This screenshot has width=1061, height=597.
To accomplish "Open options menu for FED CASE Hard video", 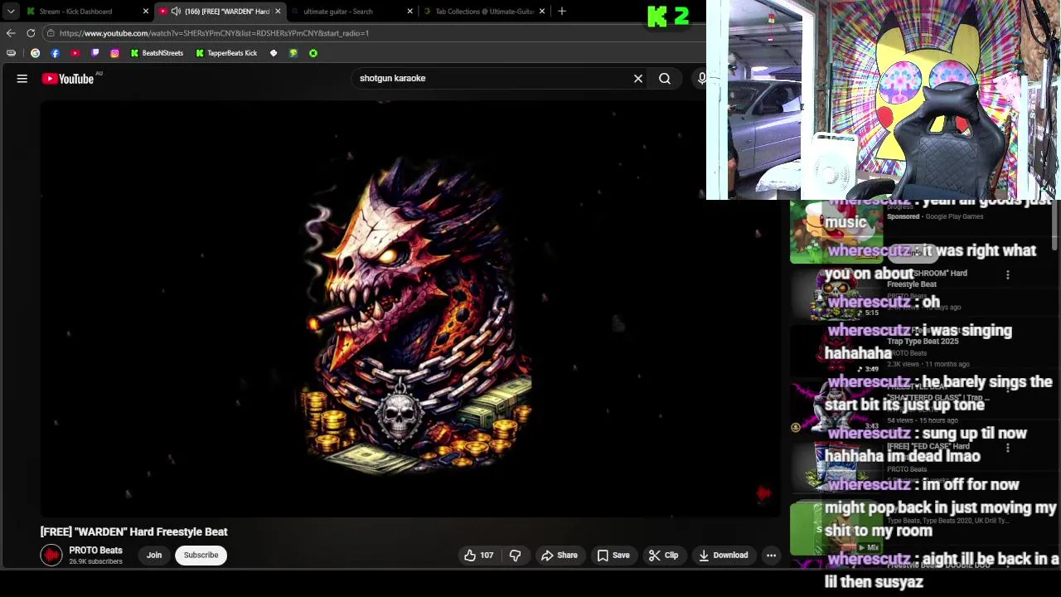I will point(1008,448).
